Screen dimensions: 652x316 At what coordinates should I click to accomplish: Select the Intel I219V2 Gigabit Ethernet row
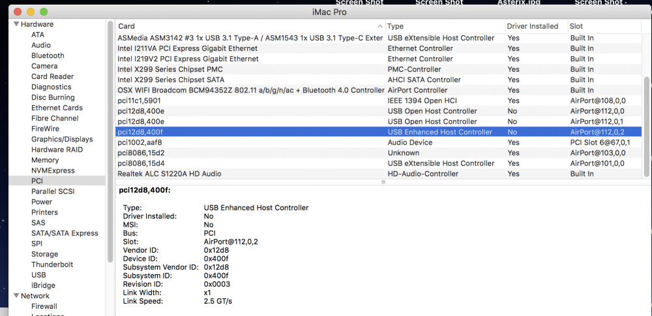pyautogui.click(x=379, y=59)
